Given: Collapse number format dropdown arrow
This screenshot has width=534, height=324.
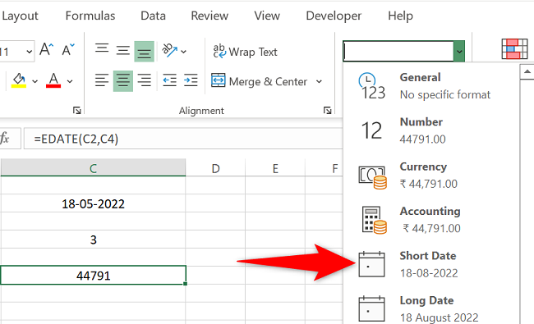Looking at the screenshot, I should coord(459,52).
